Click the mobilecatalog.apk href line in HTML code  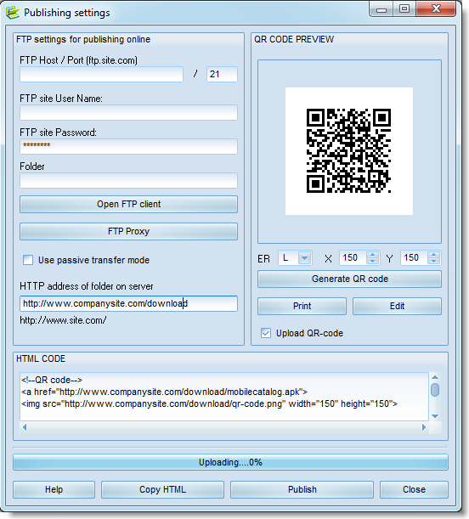click(x=165, y=392)
